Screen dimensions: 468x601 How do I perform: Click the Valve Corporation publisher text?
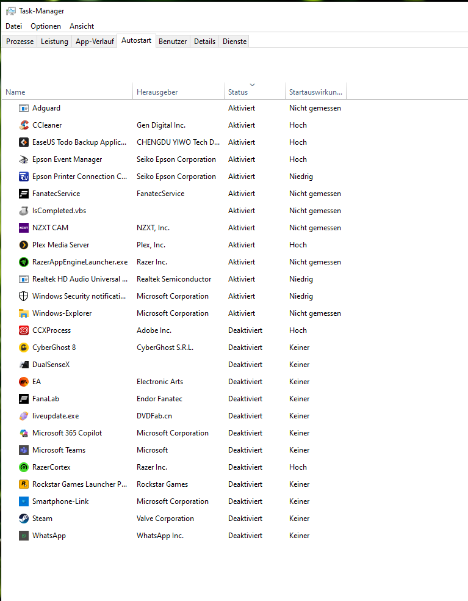coord(165,519)
